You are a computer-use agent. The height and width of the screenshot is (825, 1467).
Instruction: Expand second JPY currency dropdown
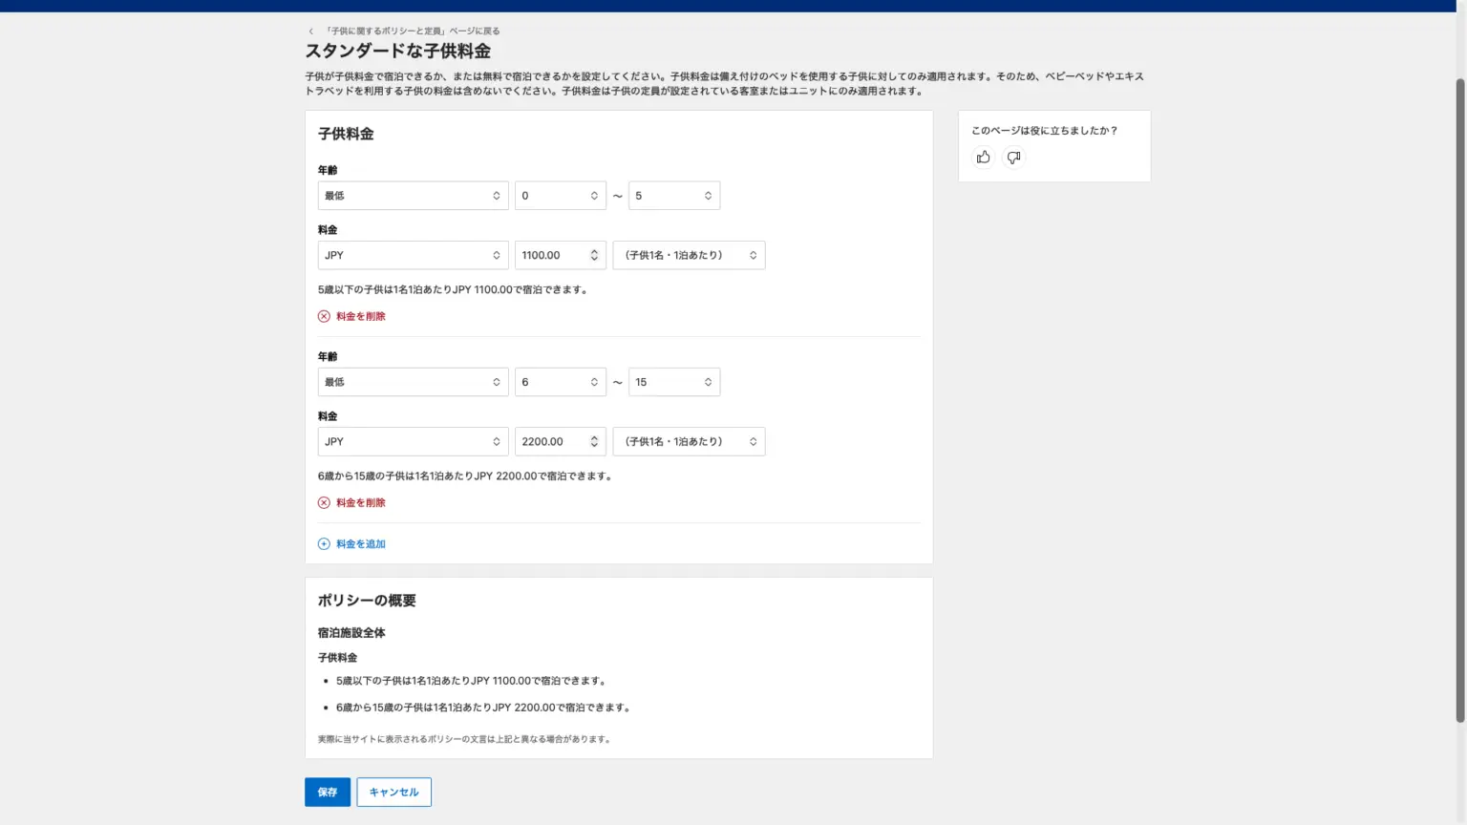pyautogui.click(x=413, y=441)
